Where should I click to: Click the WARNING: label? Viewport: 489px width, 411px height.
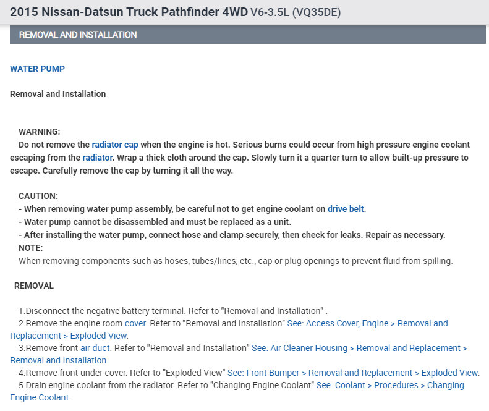click(x=39, y=132)
